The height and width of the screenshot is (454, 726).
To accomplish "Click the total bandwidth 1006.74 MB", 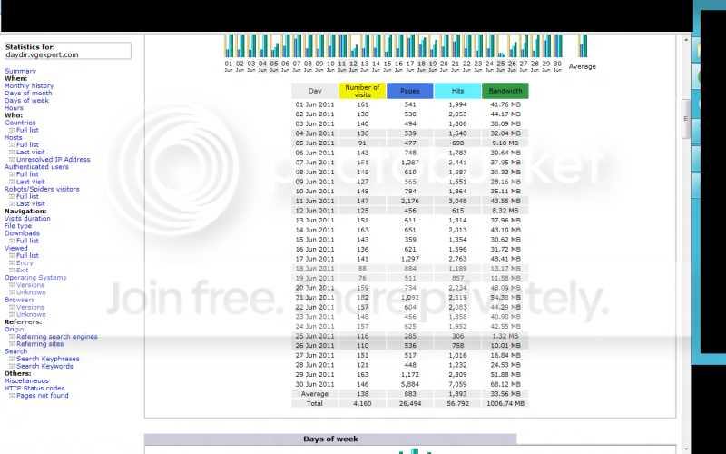I will [505, 404].
